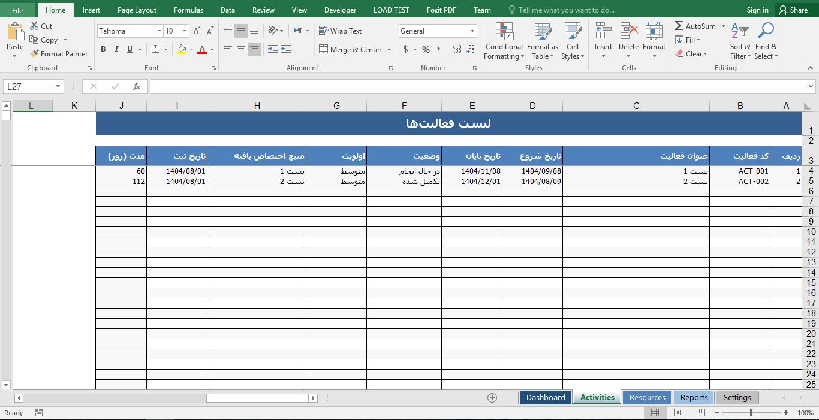Open Conditional Formatting

point(503,41)
